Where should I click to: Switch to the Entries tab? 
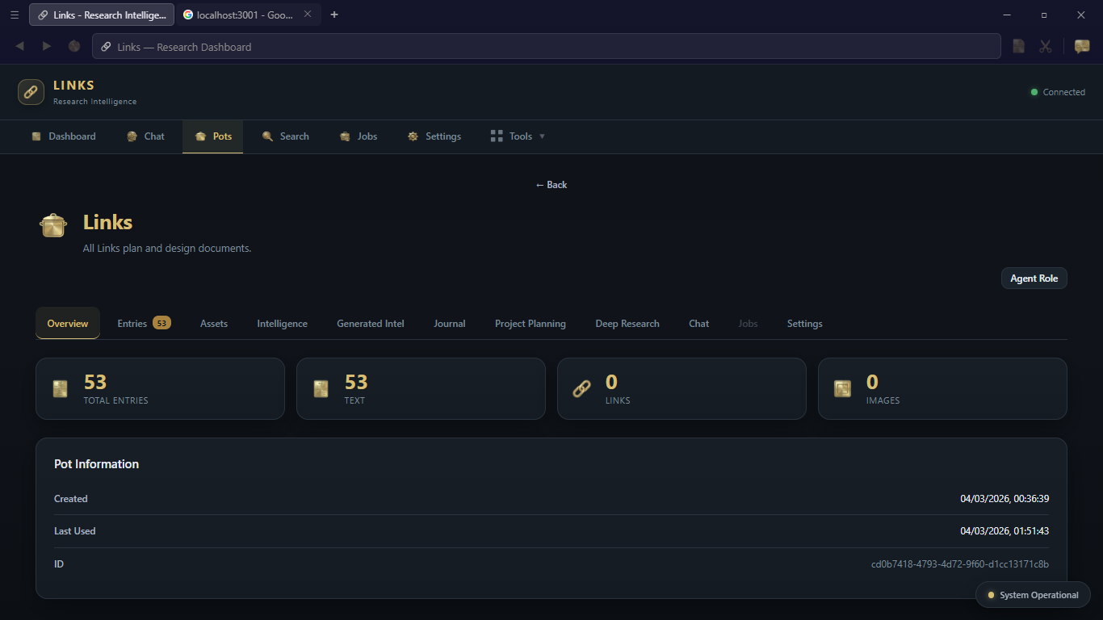pyautogui.click(x=132, y=323)
